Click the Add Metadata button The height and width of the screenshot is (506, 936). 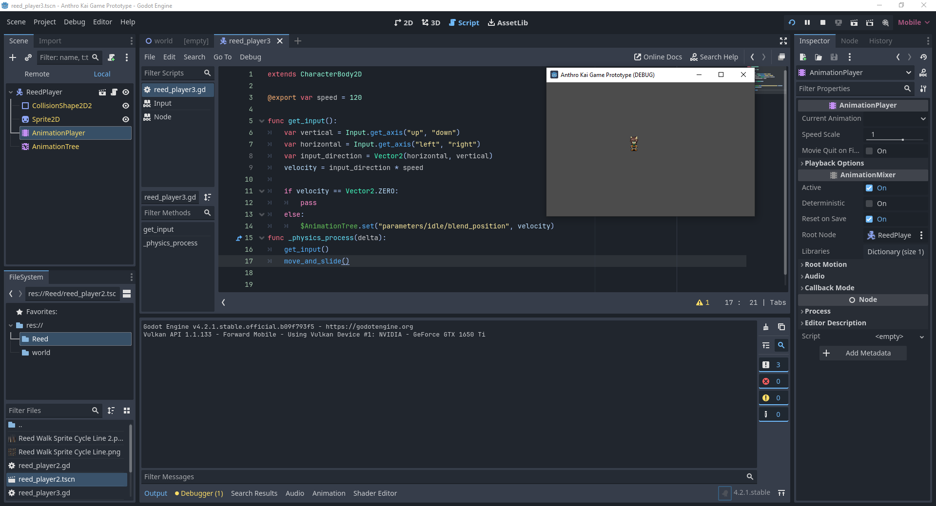[x=862, y=353]
